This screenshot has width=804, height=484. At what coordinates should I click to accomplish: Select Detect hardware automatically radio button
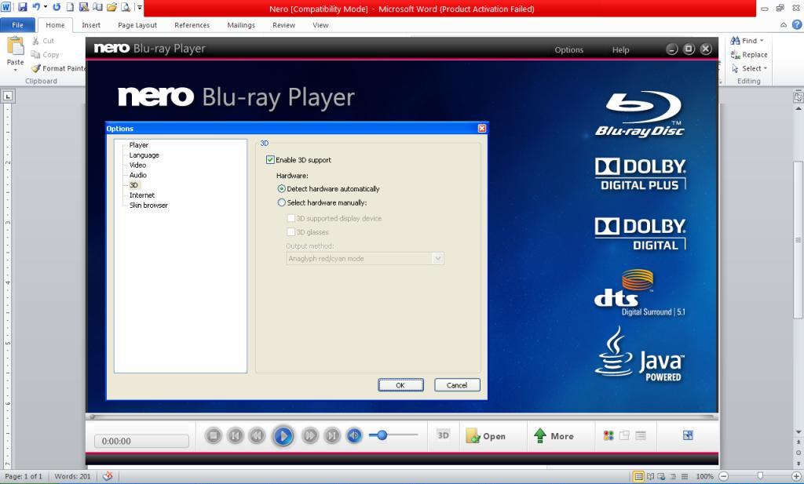282,189
